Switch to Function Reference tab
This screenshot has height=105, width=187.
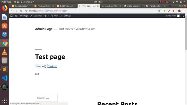coord(156,6)
